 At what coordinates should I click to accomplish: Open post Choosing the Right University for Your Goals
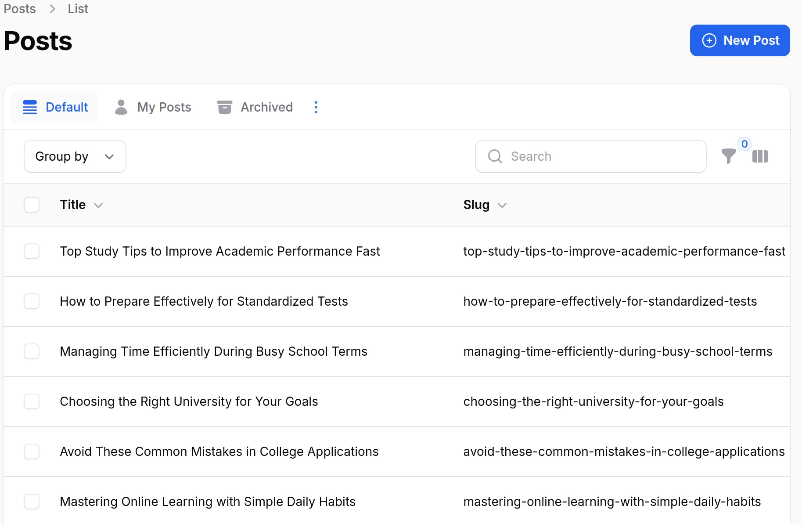pos(189,401)
